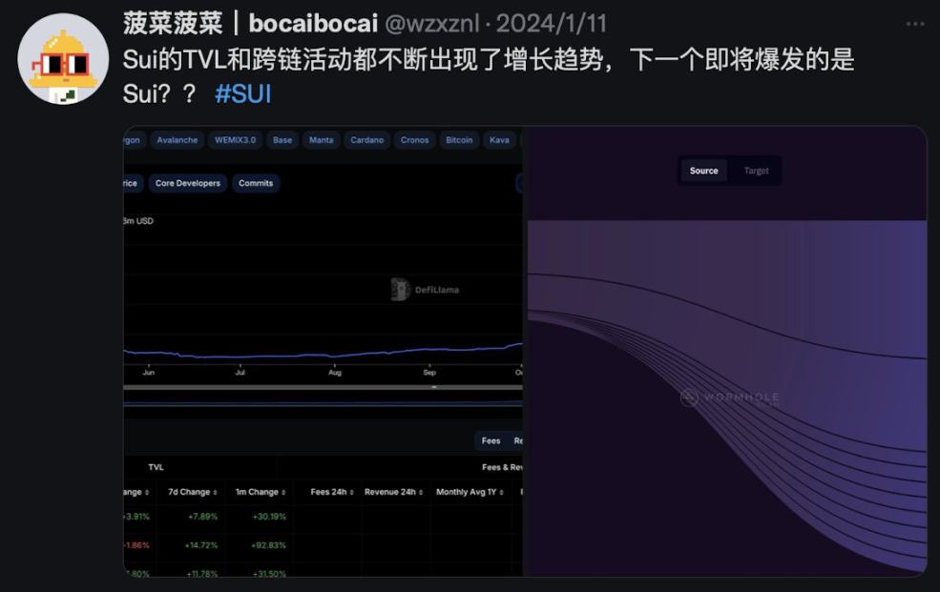Click the Sep label on the chart axis
The image size is (940, 592).
pyautogui.click(x=429, y=373)
